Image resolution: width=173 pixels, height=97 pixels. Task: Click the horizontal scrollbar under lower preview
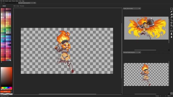[145, 94]
